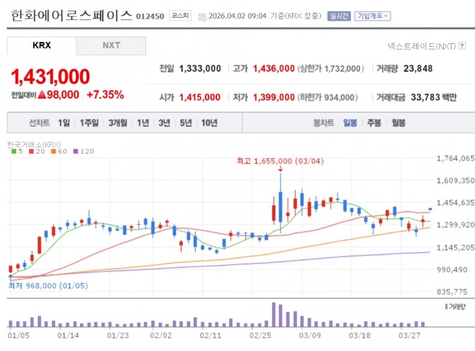Click the 최저 968,000 (01/05) marker
Viewport: 475px width, 351px height.
(x=48, y=286)
